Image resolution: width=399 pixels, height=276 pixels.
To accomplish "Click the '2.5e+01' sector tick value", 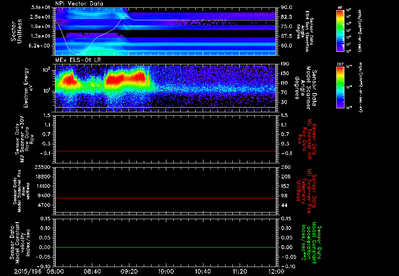I will tap(41, 17).
